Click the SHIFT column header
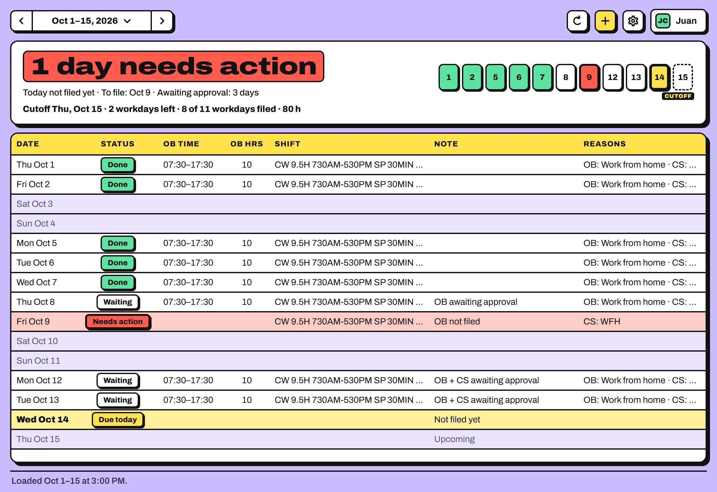 click(287, 144)
